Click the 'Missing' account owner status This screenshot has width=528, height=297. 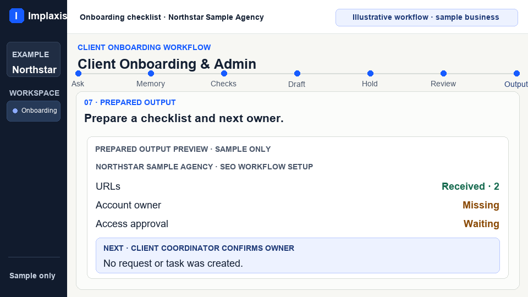[x=481, y=205]
